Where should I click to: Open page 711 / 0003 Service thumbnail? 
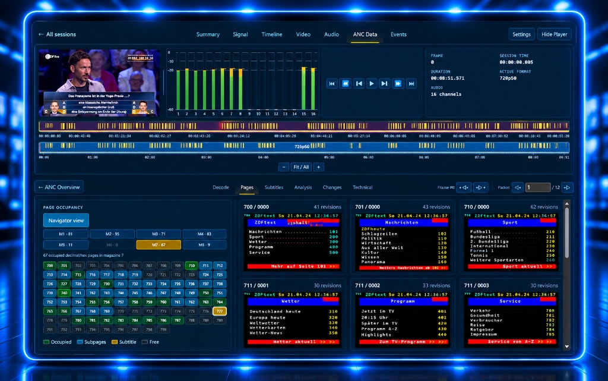pos(511,320)
